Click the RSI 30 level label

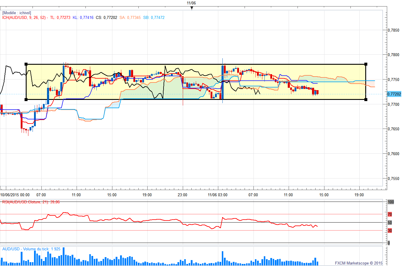pos(390,231)
